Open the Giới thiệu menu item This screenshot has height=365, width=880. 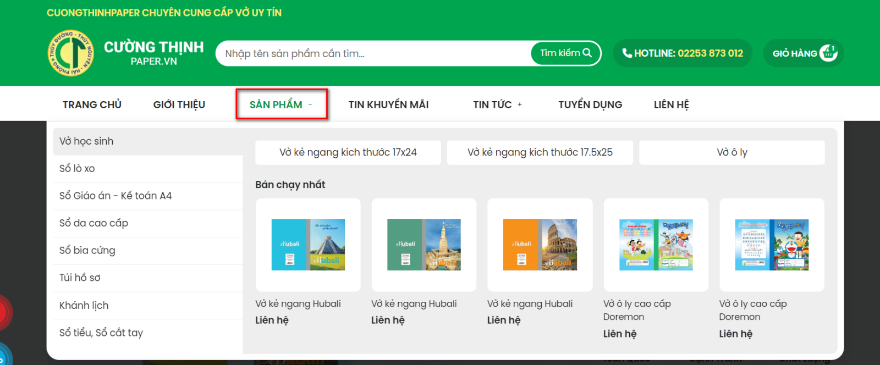[x=179, y=104]
